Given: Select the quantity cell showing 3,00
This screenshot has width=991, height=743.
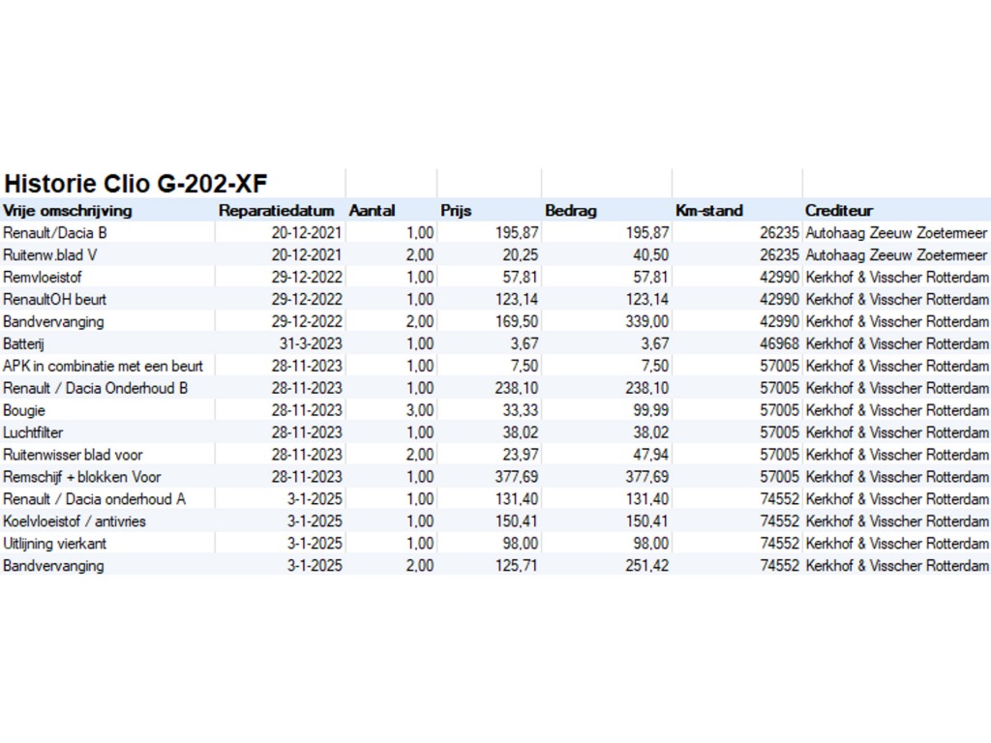Looking at the screenshot, I should pyautogui.click(x=414, y=410).
